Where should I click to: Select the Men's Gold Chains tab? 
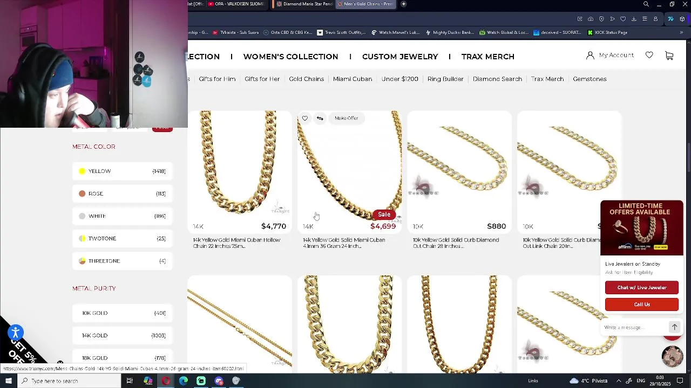point(367,4)
